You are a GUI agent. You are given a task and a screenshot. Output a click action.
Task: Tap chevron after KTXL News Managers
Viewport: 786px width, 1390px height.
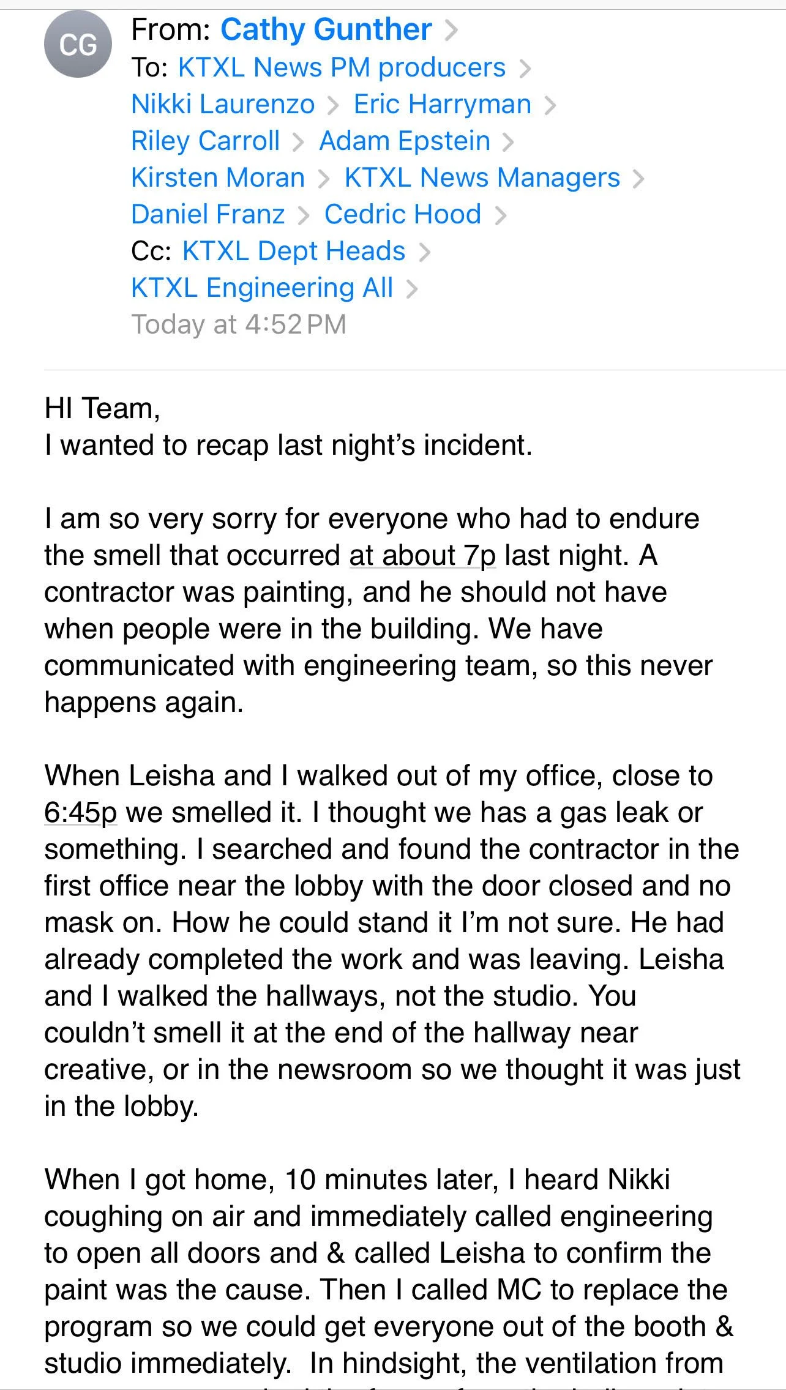(638, 179)
